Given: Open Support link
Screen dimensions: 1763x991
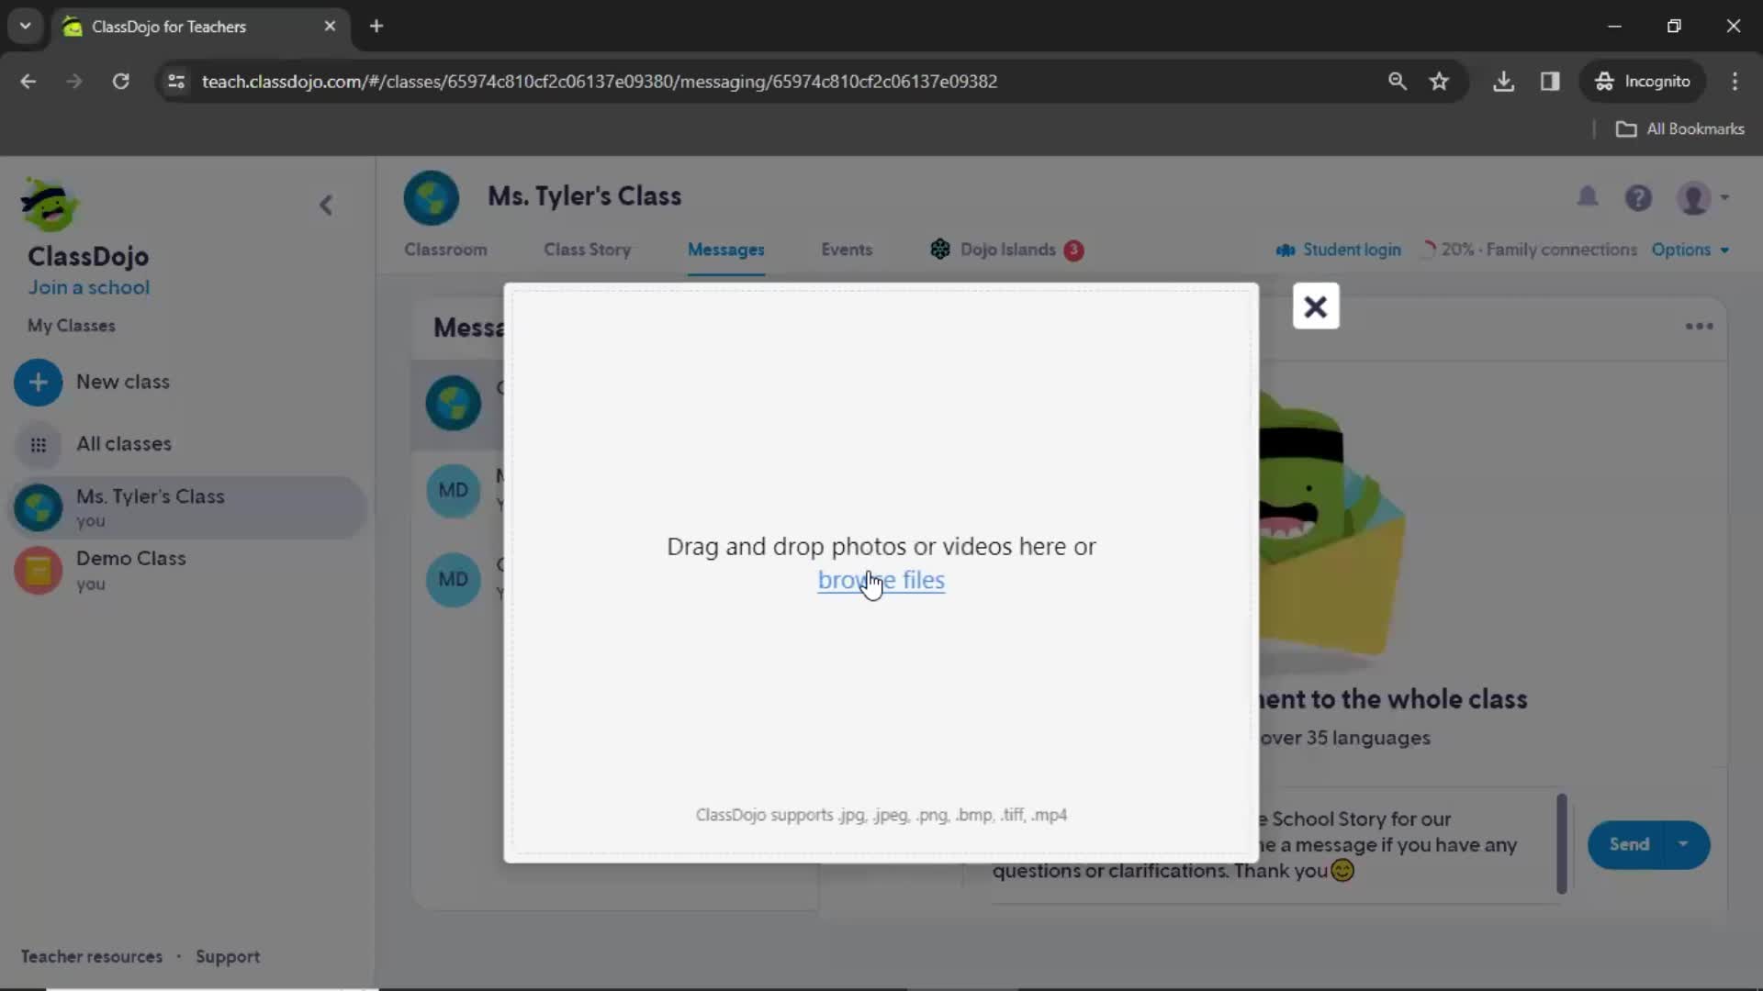Looking at the screenshot, I should click(x=228, y=956).
